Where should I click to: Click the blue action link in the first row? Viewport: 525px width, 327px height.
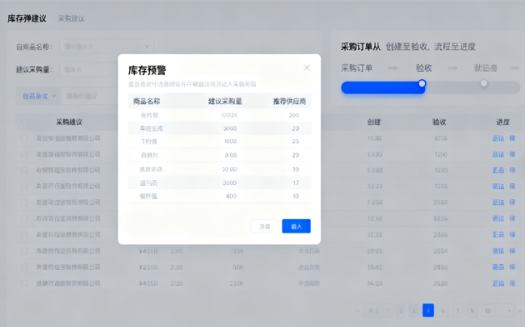(x=498, y=138)
